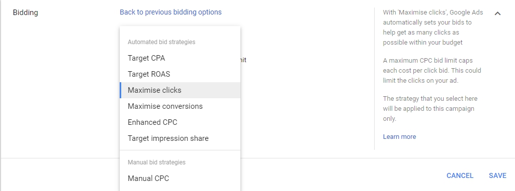Click the blue selection bar beside Maximise clicks

click(x=121, y=90)
